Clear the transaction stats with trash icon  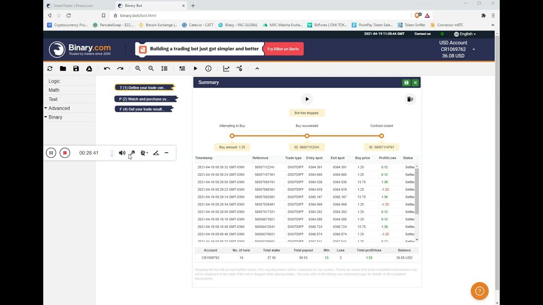click(410, 99)
